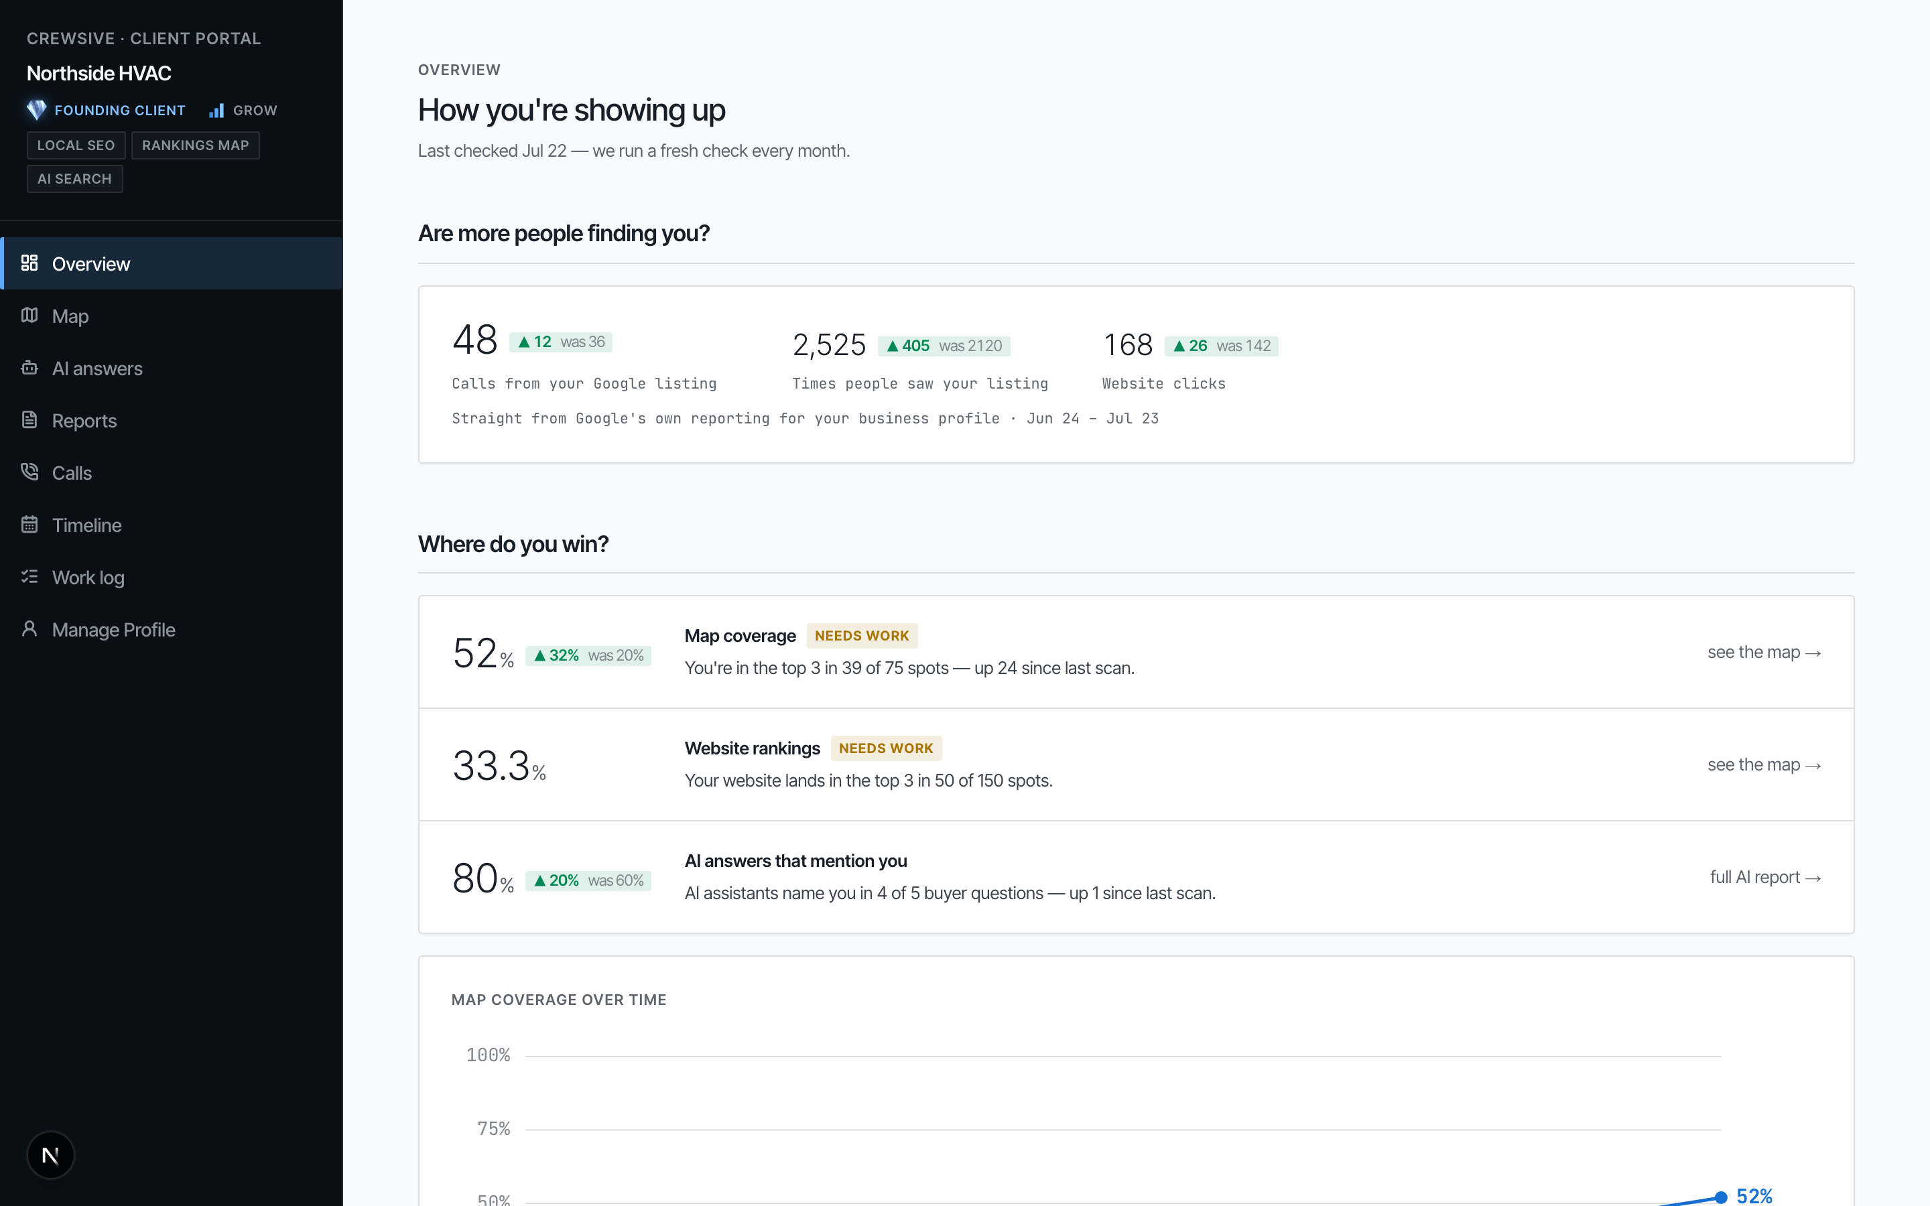Open the N avatar button at bottom
Screen dimensions: 1930x1206
(50, 1155)
